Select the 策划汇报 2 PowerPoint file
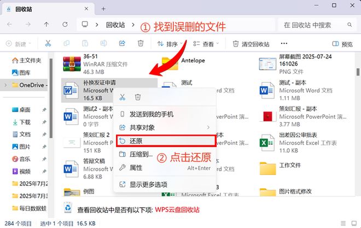The height and width of the screenshot is (228, 361). pyautogui.click(x=88, y=143)
